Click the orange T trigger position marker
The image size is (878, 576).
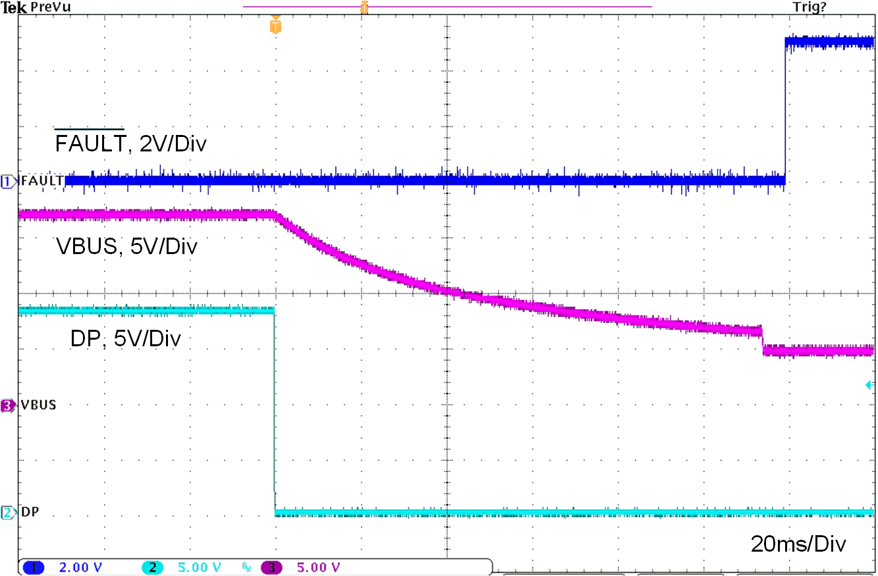point(275,27)
